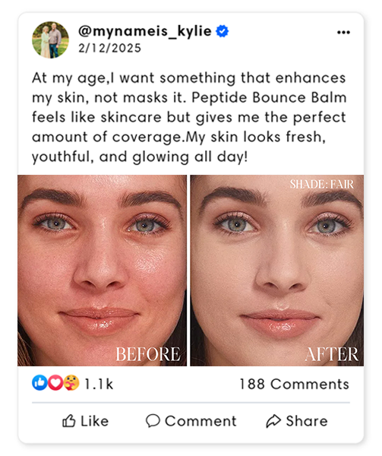Open the AFTER photo
This screenshot has height=456, width=382.
coord(277,271)
